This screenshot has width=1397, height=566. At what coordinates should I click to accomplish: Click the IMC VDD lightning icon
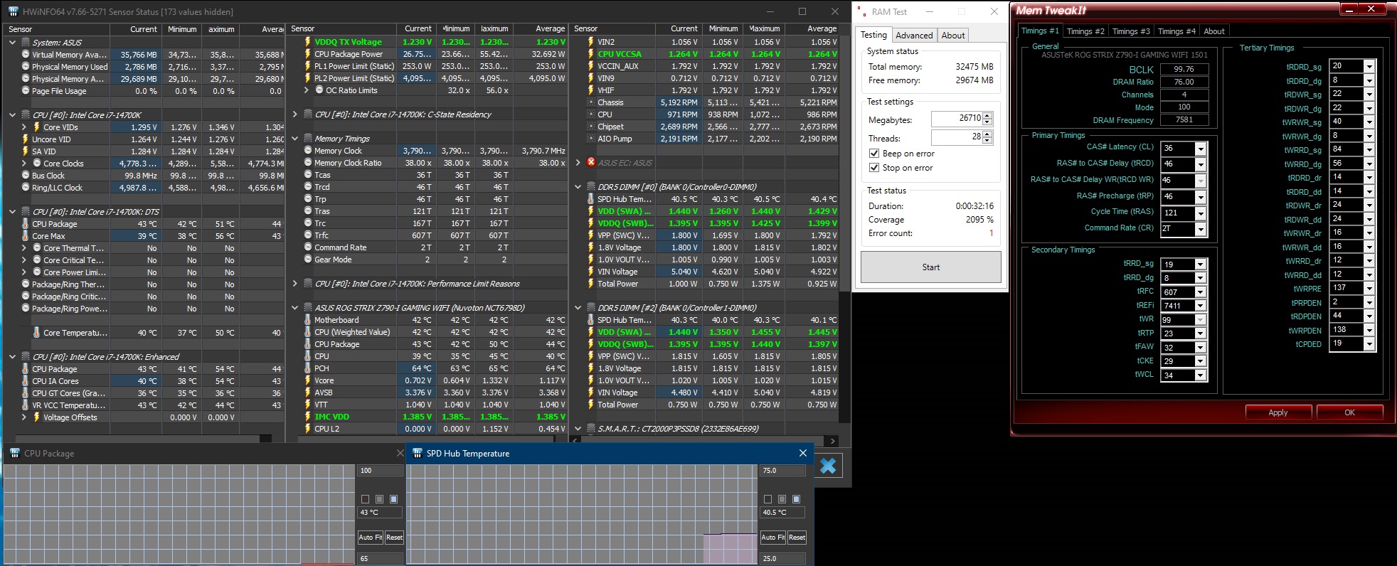tap(308, 417)
